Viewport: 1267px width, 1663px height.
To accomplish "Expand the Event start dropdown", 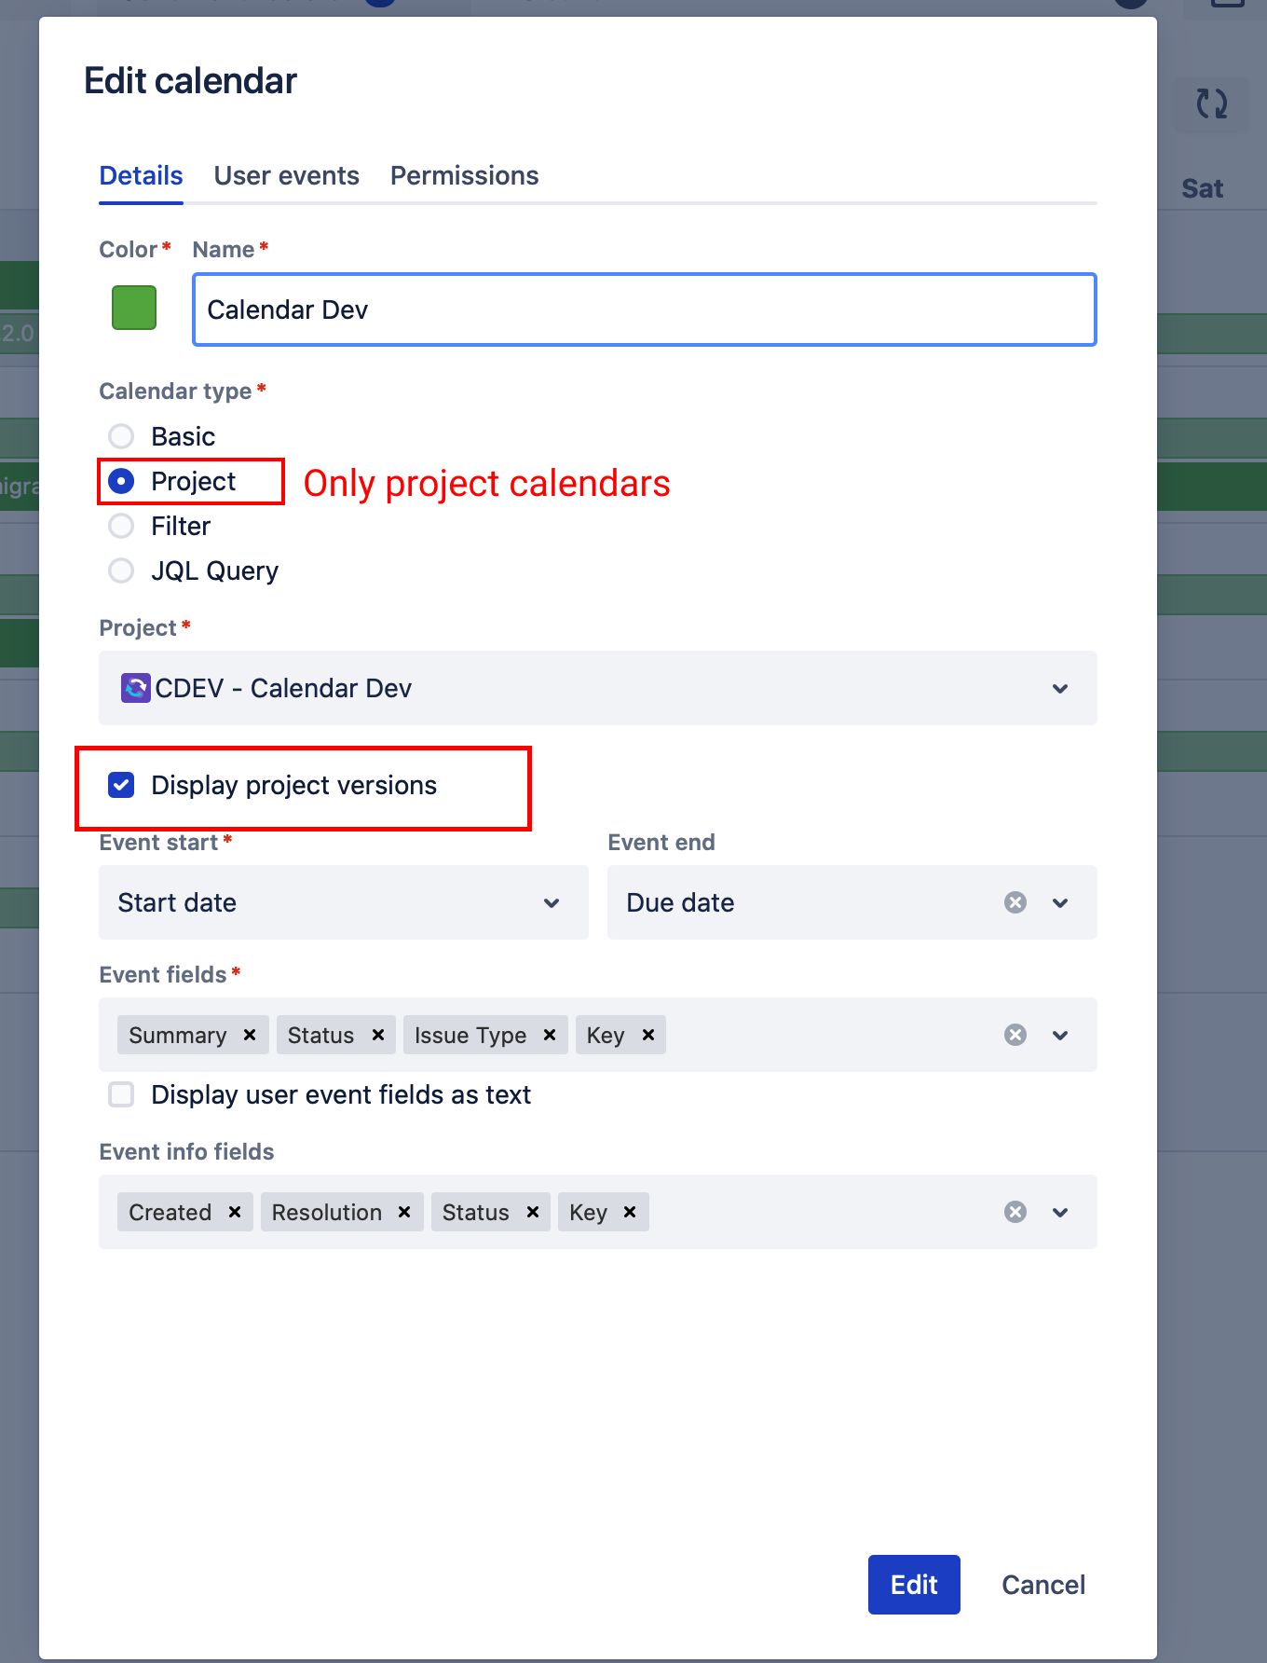I will click(343, 902).
